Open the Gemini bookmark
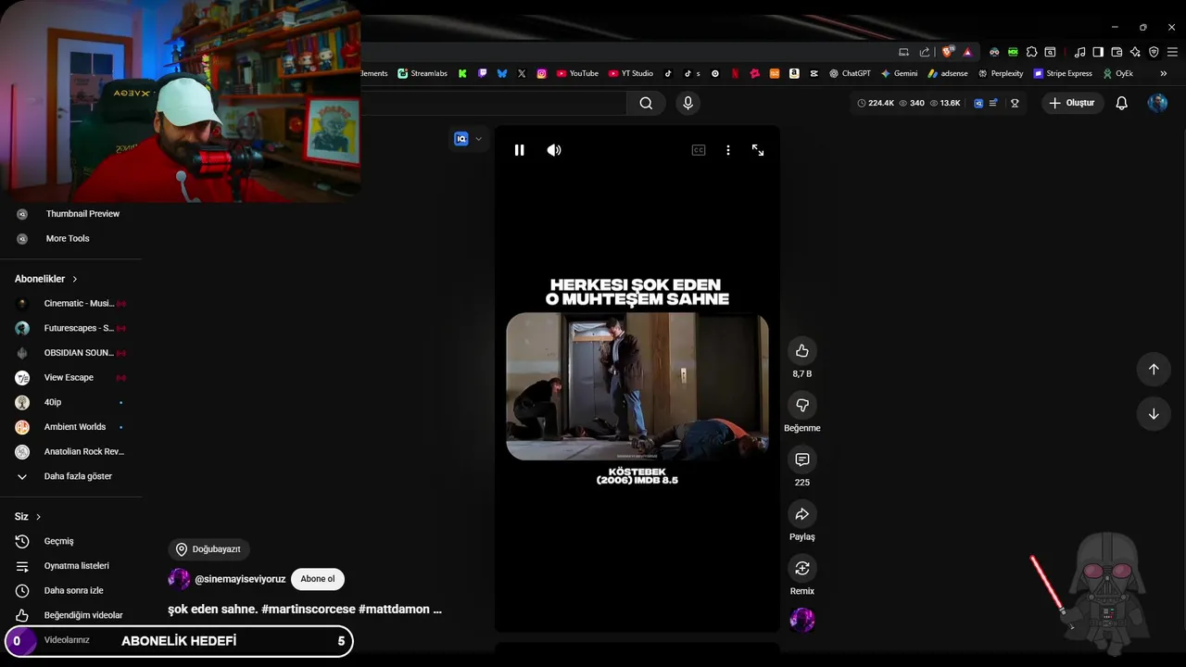This screenshot has width=1186, height=667. tap(899, 73)
